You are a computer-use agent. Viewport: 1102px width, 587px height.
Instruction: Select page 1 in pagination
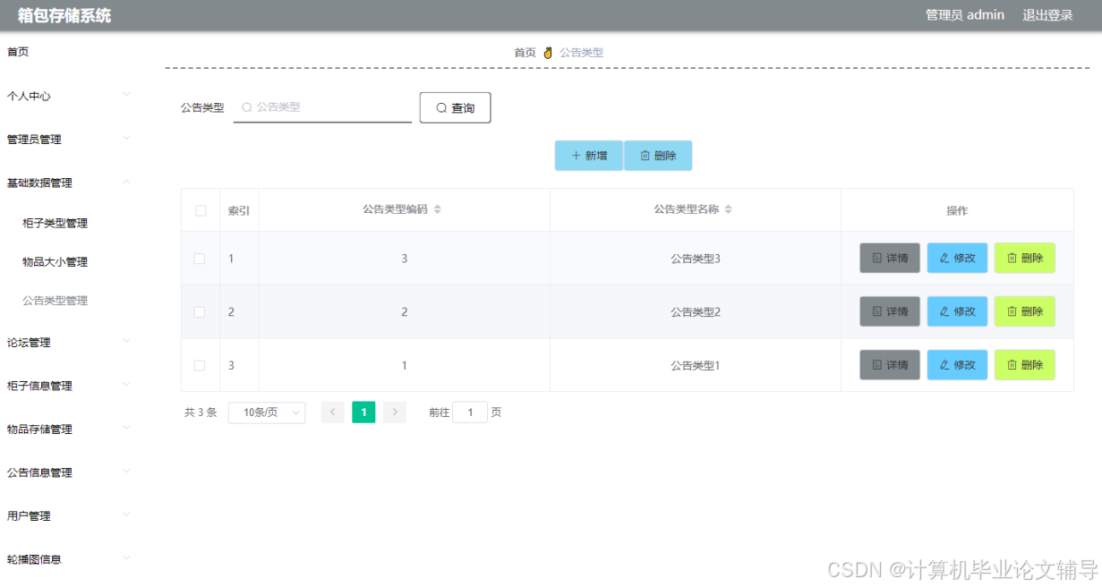[x=363, y=413]
